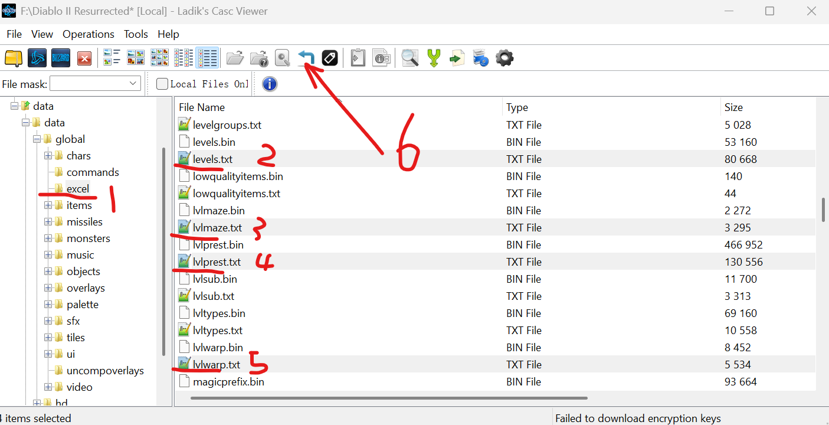Click the blue information circle icon
Viewport: 829px width, 425px height.
[x=270, y=84]
